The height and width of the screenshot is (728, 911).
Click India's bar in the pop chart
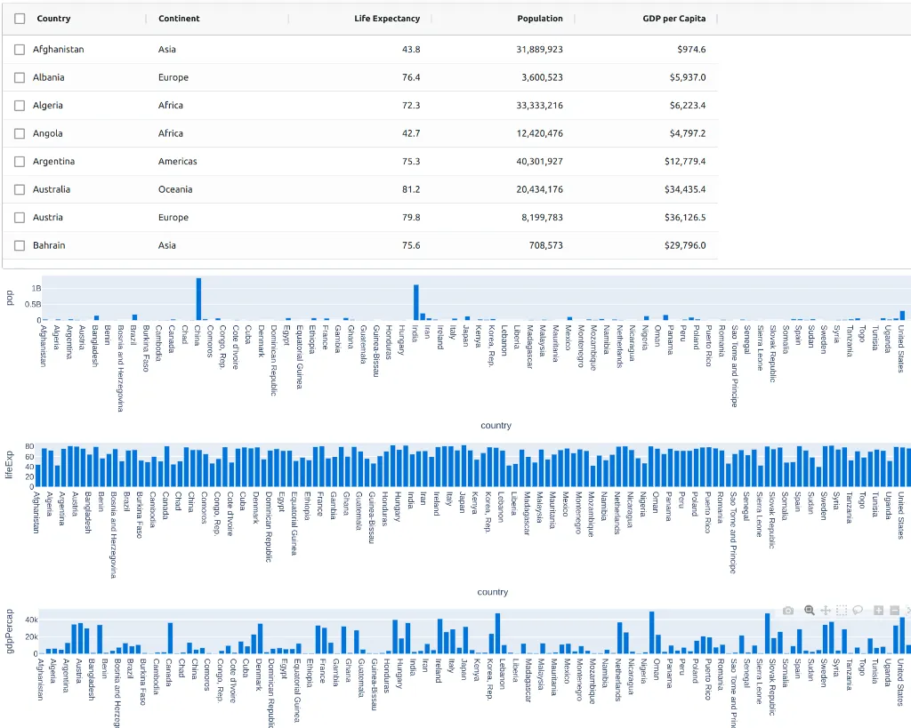(x=415, y=303)
